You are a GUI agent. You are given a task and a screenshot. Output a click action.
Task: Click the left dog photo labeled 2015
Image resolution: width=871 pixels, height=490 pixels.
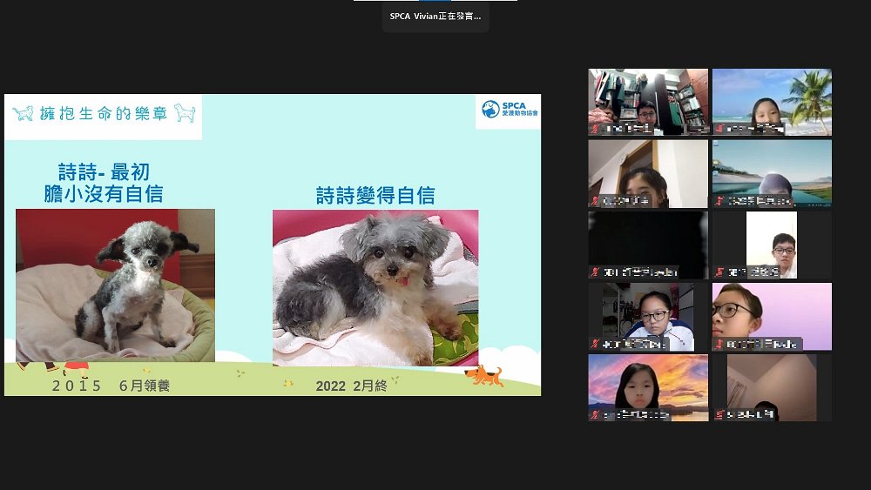click(115, 285)
